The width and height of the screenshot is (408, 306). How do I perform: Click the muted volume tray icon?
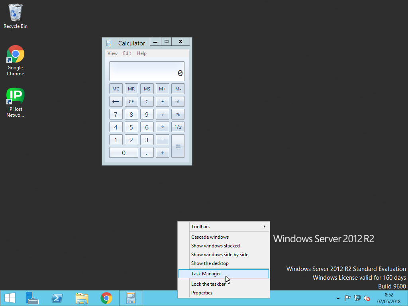(x=367, y=298)
